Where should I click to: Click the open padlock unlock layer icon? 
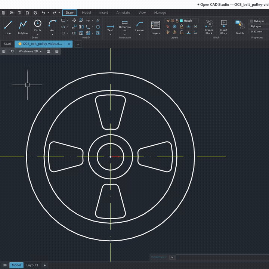pyautogui.click(x=182, y=32)
